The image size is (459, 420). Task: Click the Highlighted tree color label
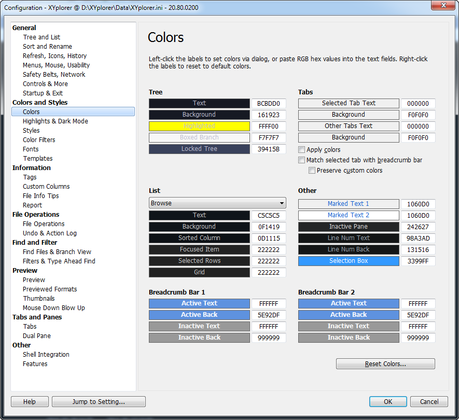point(199,126)
